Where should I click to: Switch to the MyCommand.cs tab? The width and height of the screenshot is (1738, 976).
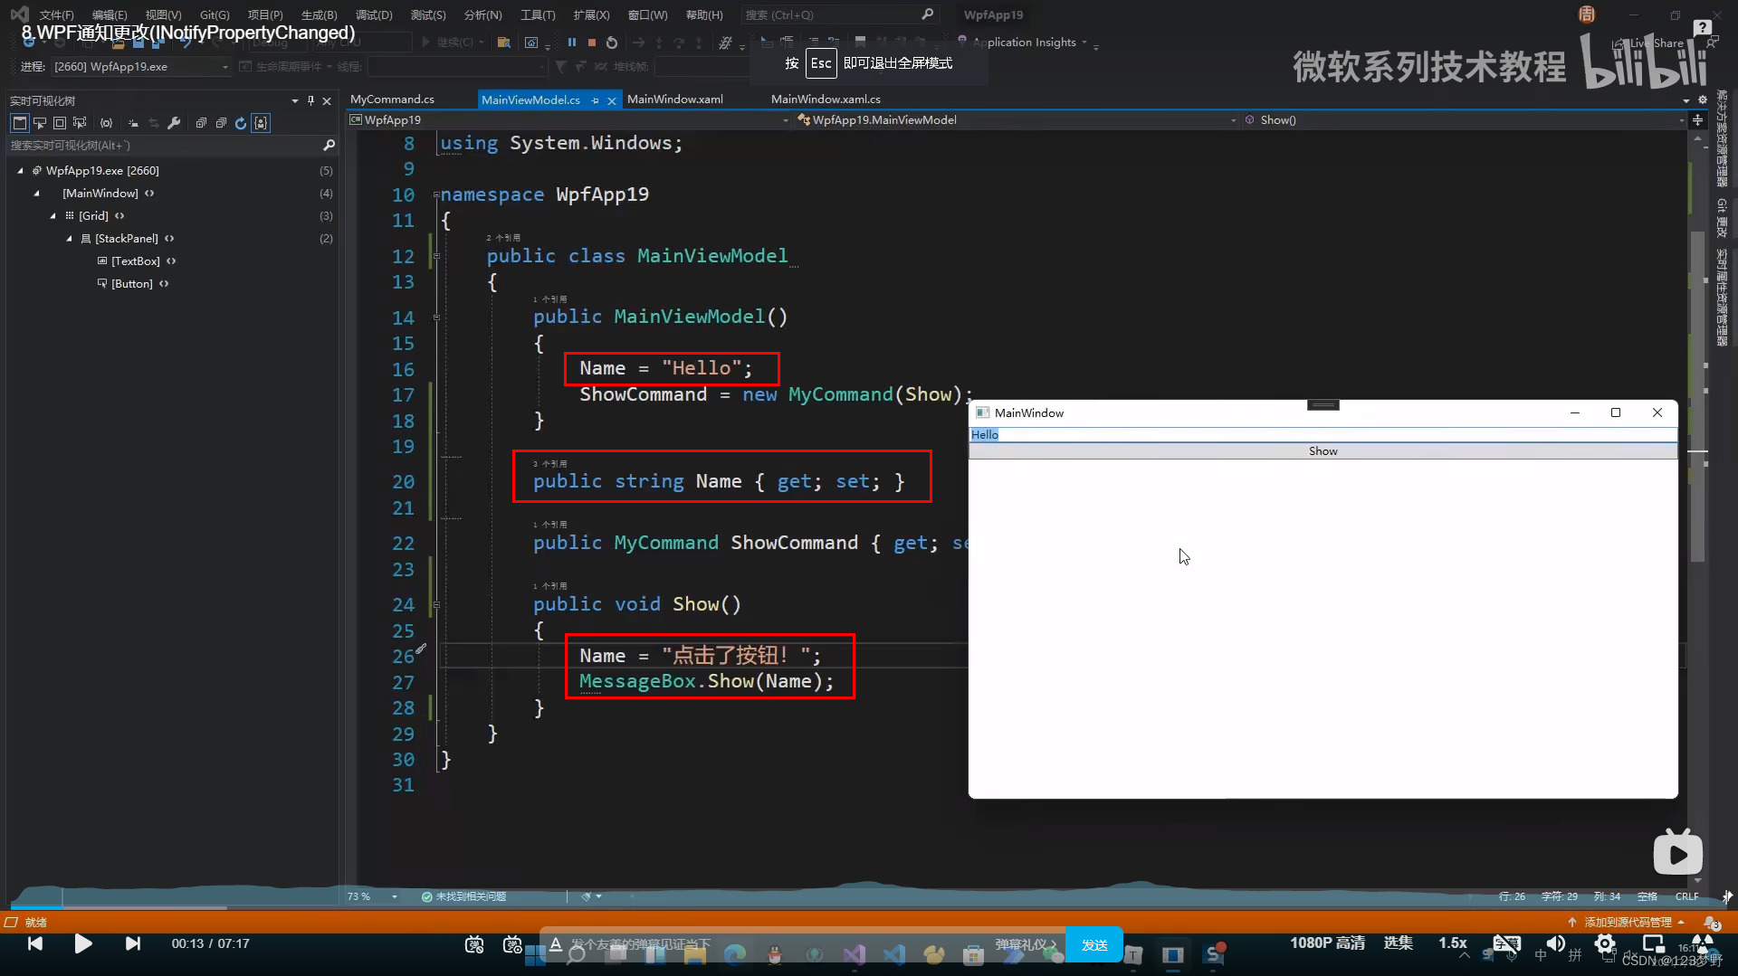392,99
